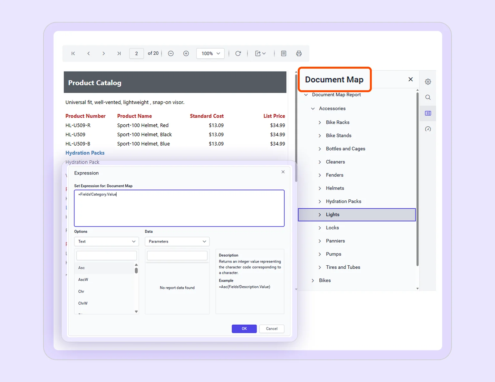Select the search icon in sidebar
The height and width of the screenshot is (382, 495).
tap(428, 97)
